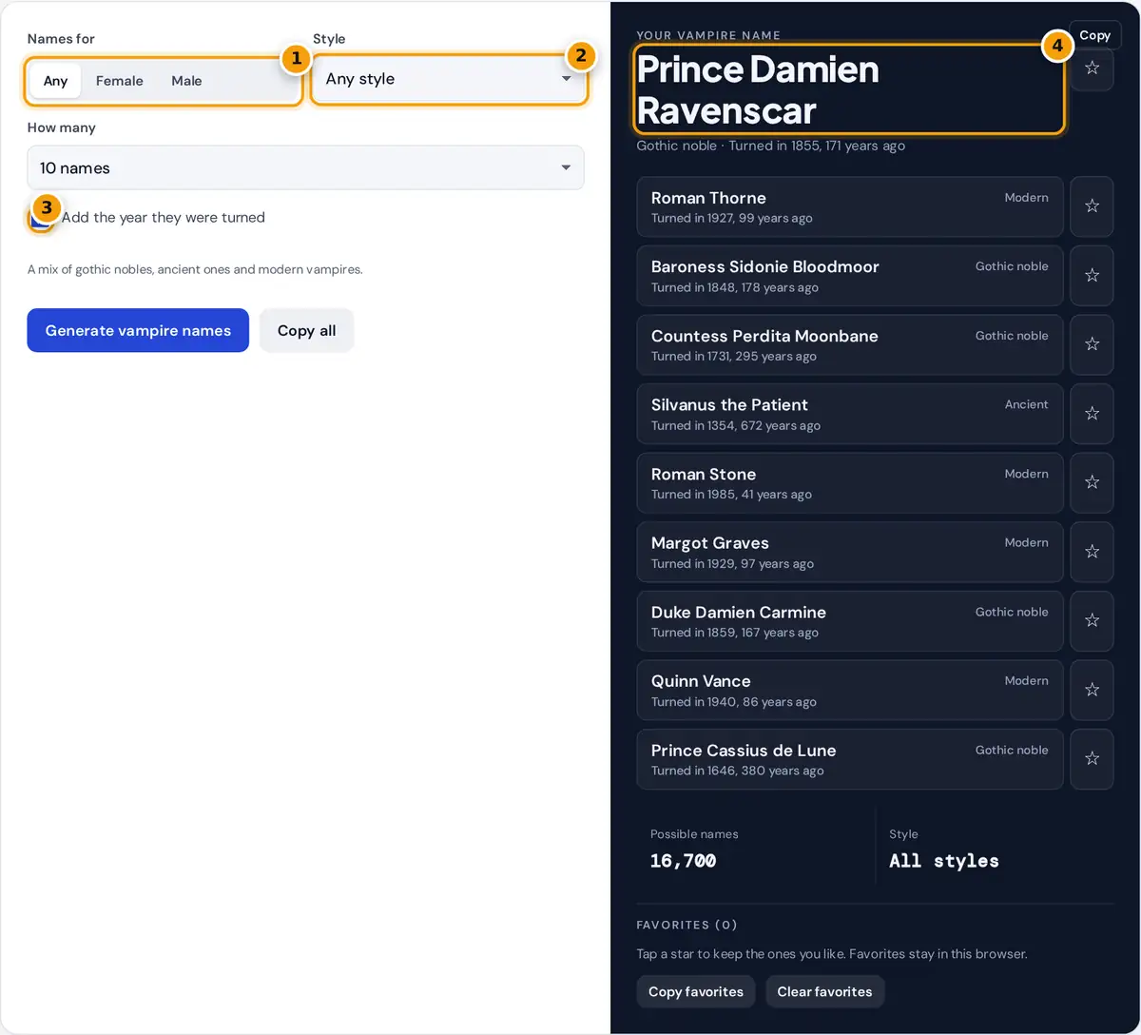The width and height of the screenshot is (1141, 1035).
Task: Click the Duke Damien Carmine card
Action: 850,621
